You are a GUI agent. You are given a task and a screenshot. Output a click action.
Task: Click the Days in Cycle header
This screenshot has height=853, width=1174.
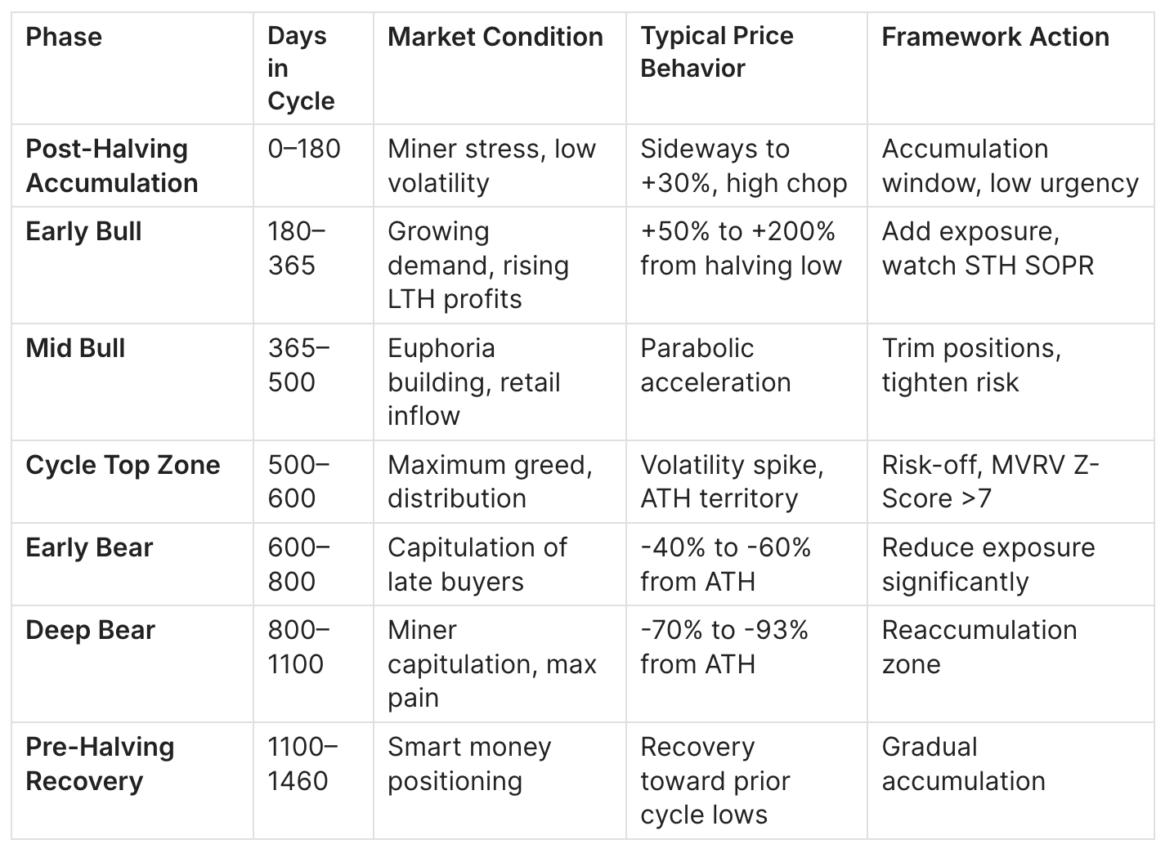300,69
